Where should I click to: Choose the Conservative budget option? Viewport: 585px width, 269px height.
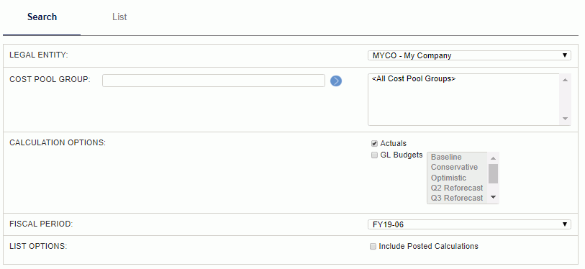pyautogui.click(x=454, y=167)
